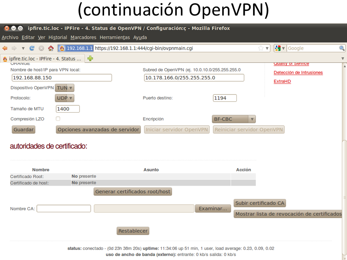Expand the Dispositivo OpenVPN TUN dropdown
This screenshot has height=260, width=347.
[65, 88]
